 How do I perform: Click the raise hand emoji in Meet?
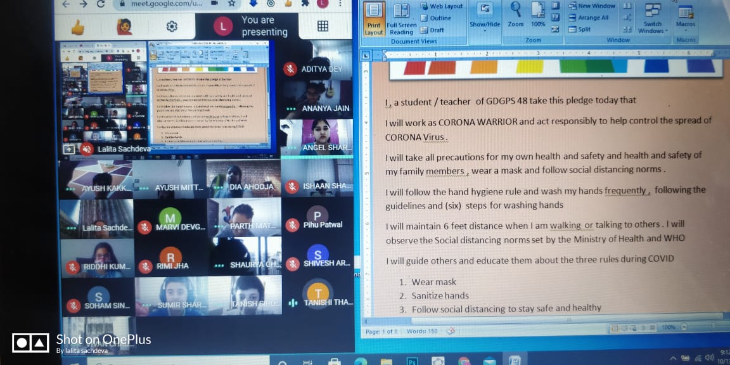tap(124, 27)
